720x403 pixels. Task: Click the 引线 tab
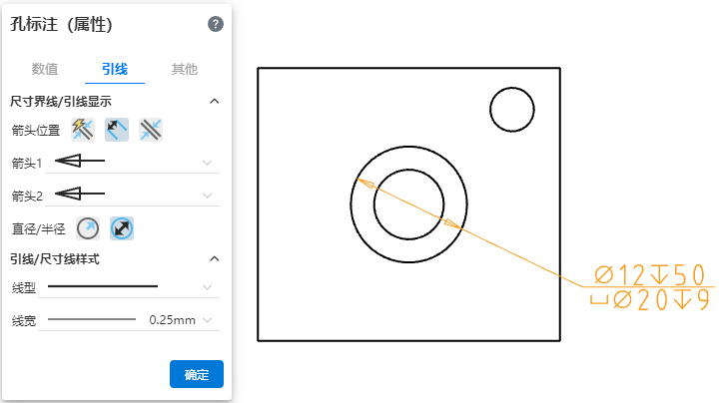(114, 69)
